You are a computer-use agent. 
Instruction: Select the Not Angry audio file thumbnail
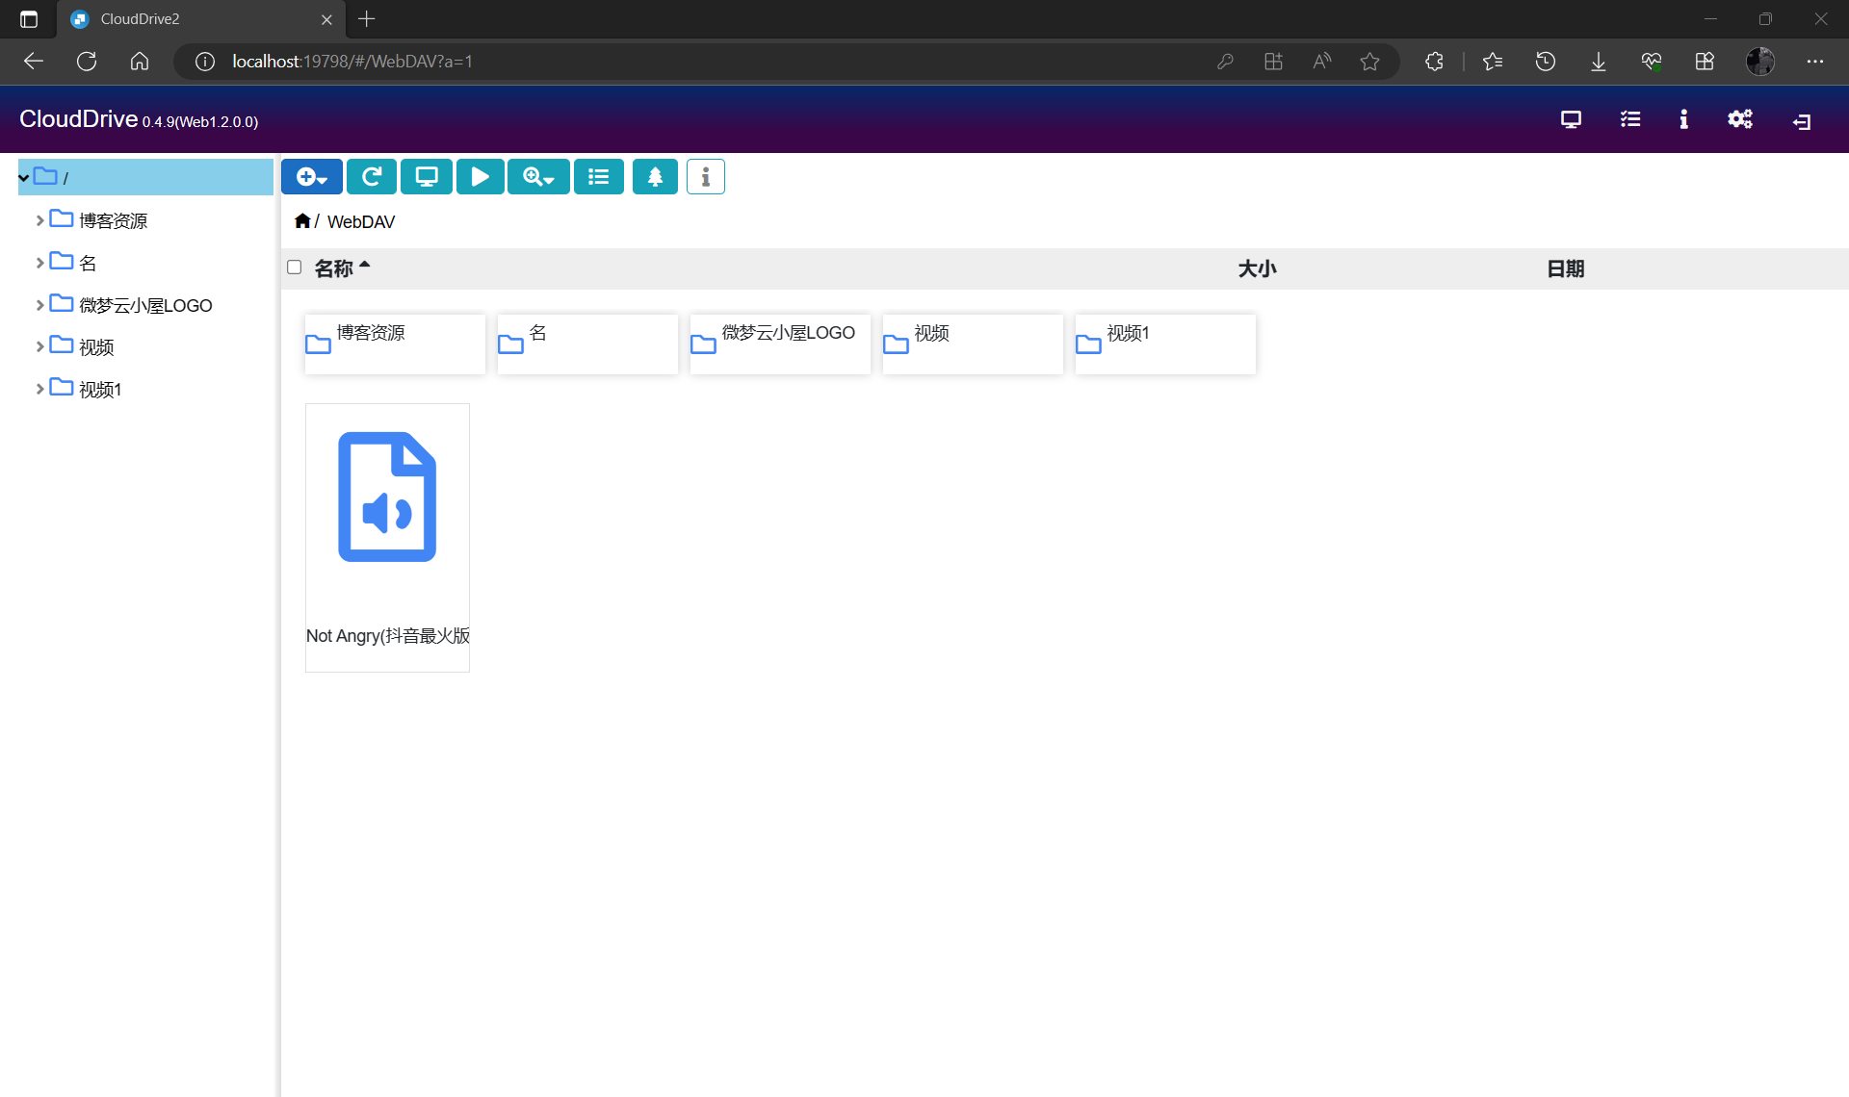387,497
